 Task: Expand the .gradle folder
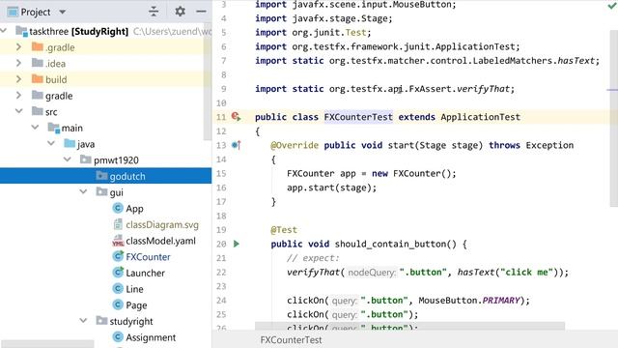point(18,47)
